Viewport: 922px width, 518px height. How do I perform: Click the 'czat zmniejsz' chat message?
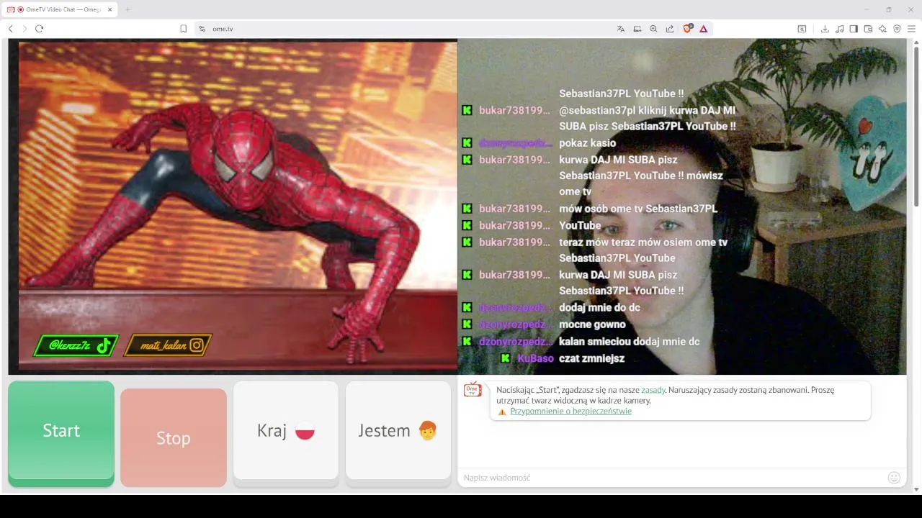point(591,358)
